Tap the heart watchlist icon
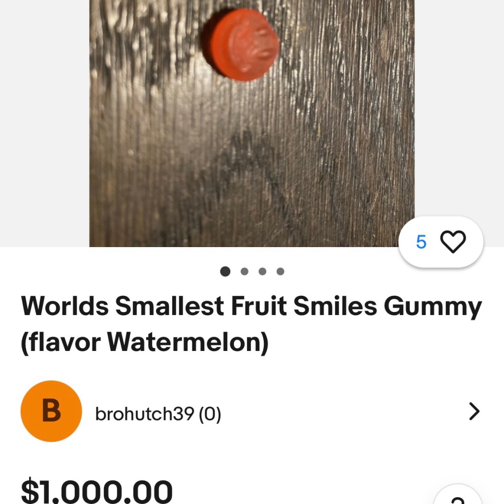The image size is (504, 504). [452, 242]
